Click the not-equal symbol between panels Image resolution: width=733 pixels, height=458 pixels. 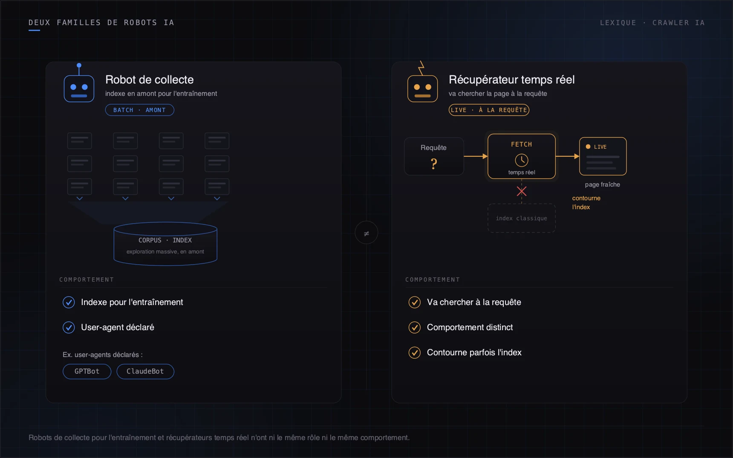tap(366, 233)
